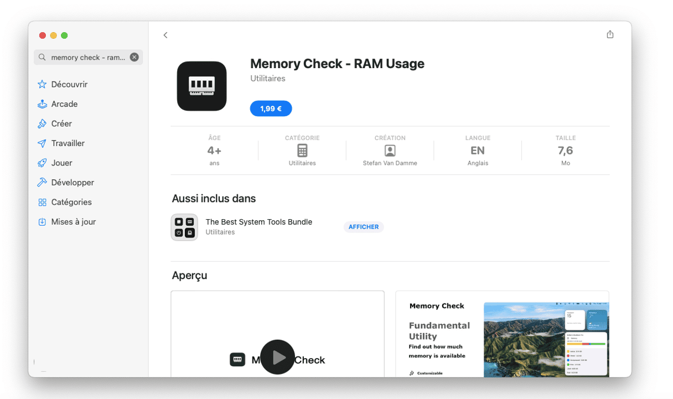Click the magnifying glass search icon
Screen dimensions: 673x399
(x=43, y=57)
